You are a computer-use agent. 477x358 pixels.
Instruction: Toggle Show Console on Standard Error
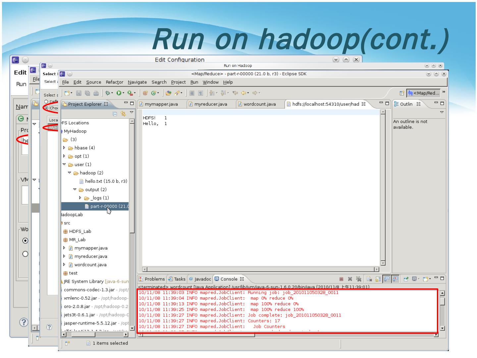395,279
